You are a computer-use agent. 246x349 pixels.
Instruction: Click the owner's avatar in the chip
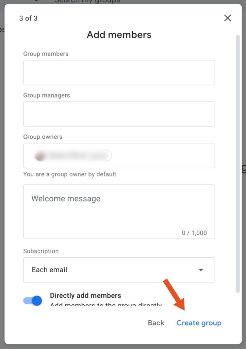click(x=39, y=155)
